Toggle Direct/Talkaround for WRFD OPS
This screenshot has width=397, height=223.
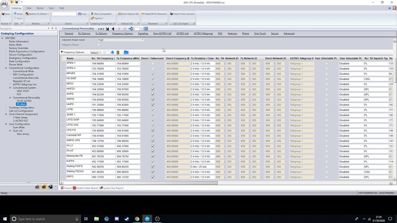tap(153, 141)
